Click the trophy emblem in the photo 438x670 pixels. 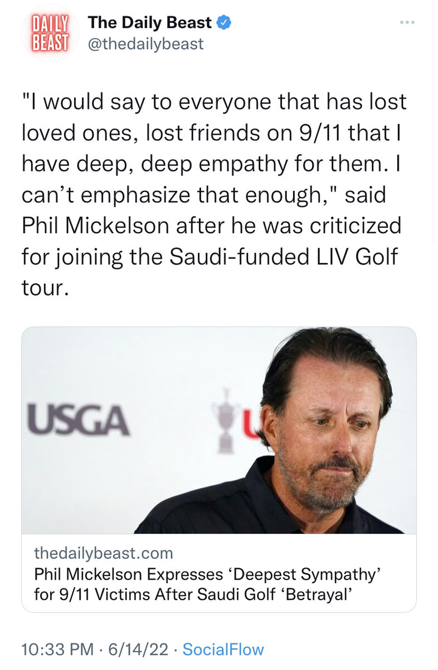225,419
